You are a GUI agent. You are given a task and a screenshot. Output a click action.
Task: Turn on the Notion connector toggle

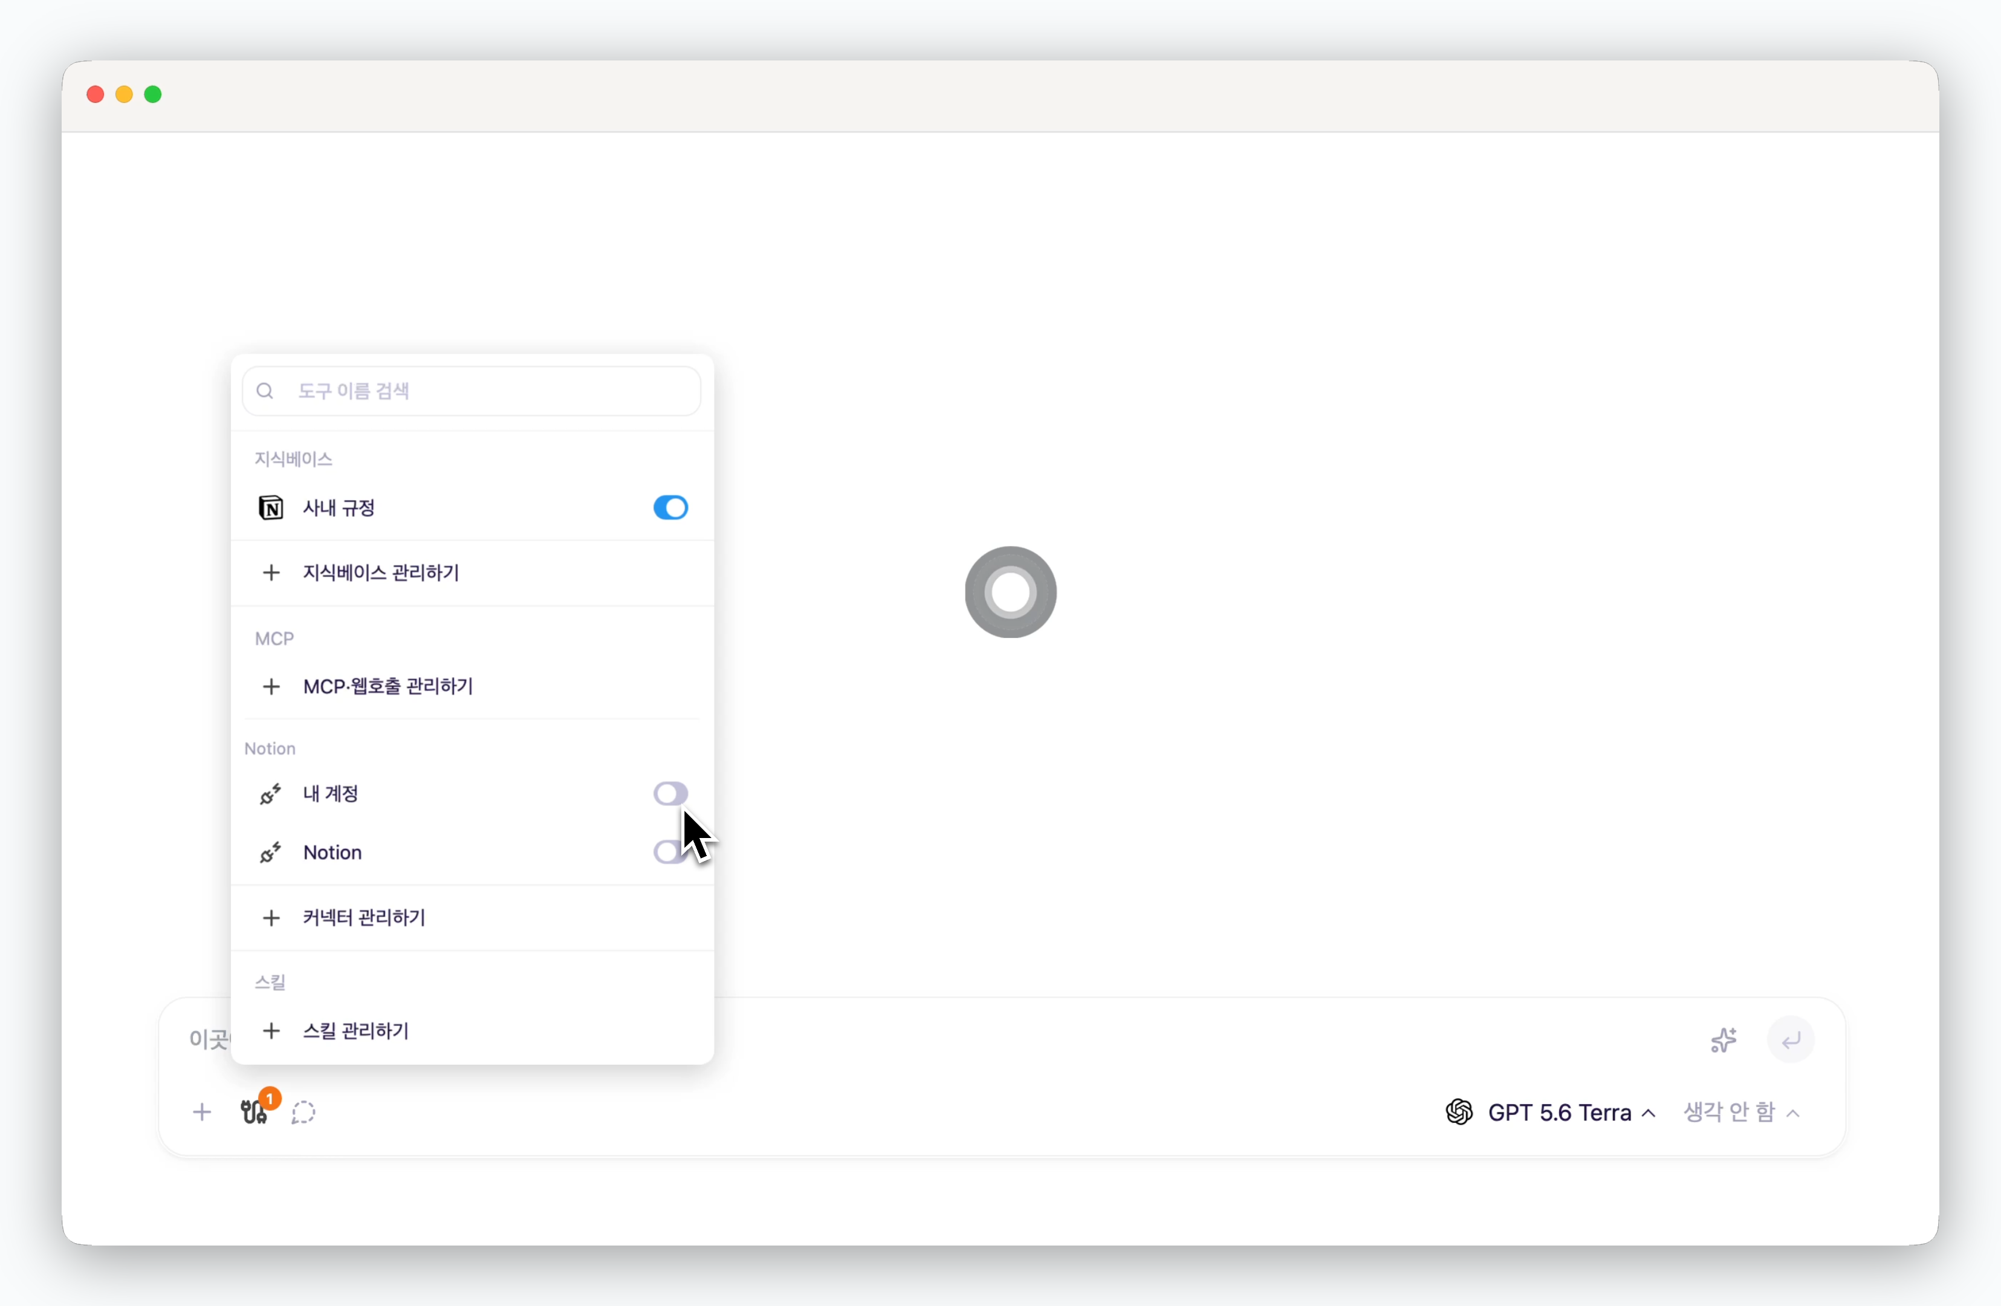(x=670, y=852)
